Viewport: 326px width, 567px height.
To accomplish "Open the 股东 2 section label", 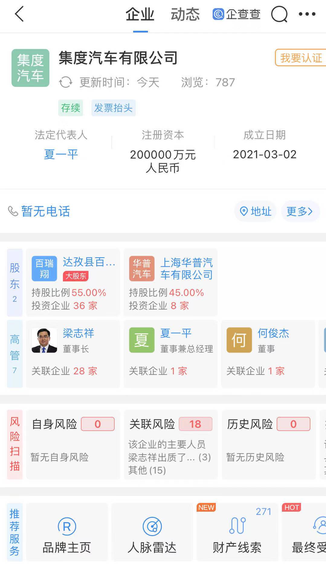I will (x=15, y=283).
